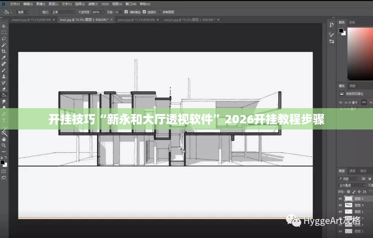This screenshot has width=373, height=238.
Task: Change the screen mode
Action: [3, 178]
